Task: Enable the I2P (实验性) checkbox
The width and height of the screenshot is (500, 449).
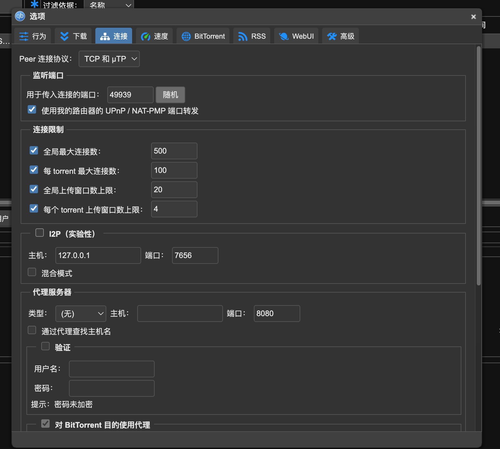Action: (40, 233)
